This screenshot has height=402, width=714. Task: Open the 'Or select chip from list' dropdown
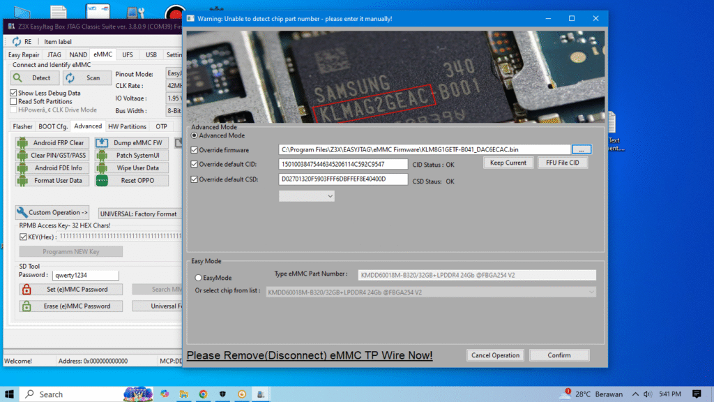(431, 292)
